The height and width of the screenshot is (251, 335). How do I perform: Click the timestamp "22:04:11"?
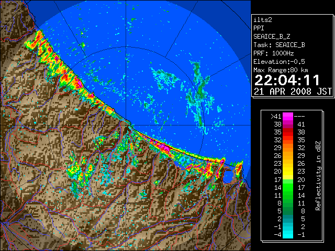coord(287,81)
